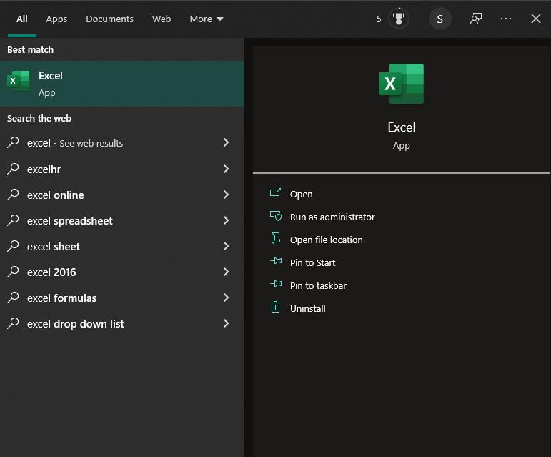Click Open to launch Excel
Viewport: 551px width, 457px height.
point(301,194)
